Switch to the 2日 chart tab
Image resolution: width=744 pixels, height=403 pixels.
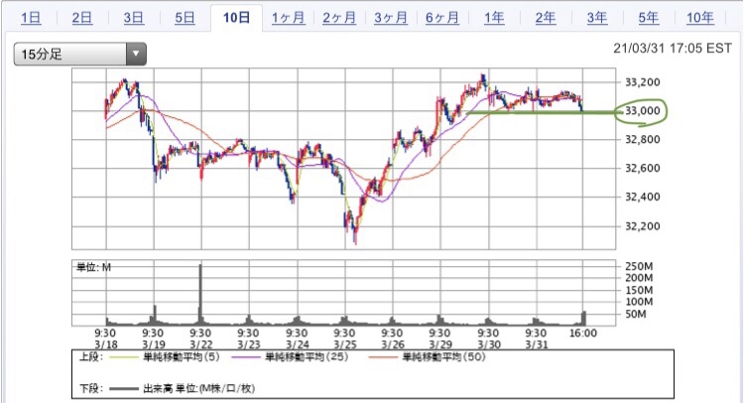82,18
